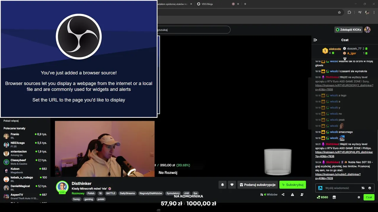This screenshot has width=378, height=212.
Task: Click the BATTLE tag
Action: [x=111, y=193]
